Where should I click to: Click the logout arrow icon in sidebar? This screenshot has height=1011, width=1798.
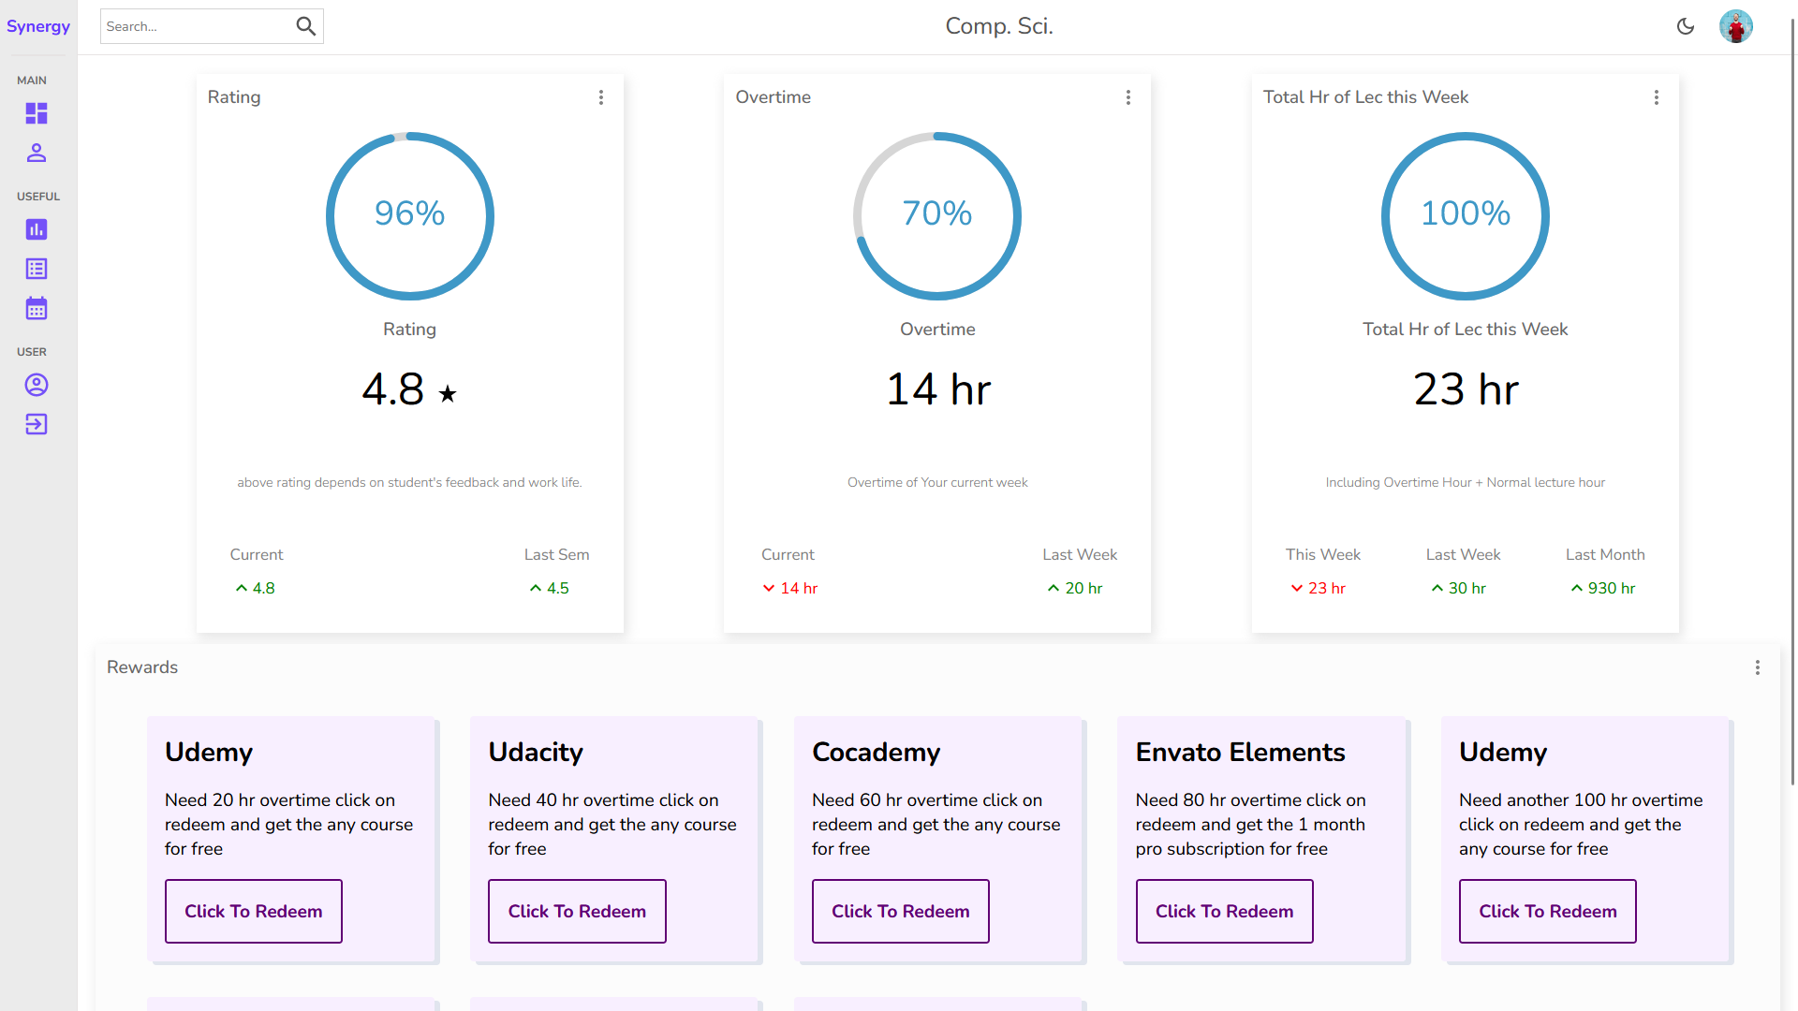[x=37, y=424]
